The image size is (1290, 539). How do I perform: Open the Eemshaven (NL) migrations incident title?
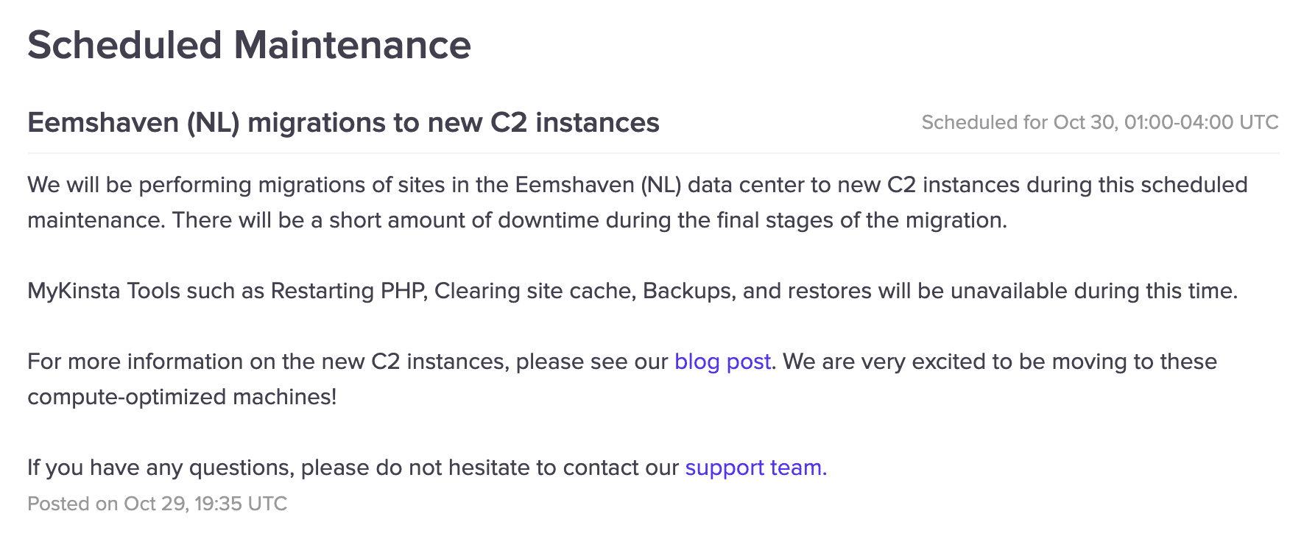(x=343, y=122)
